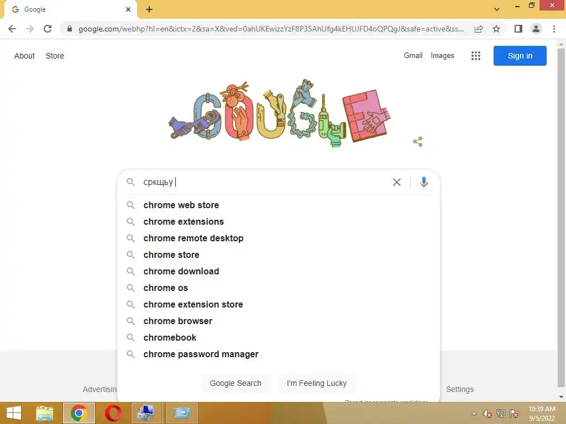The height and width of the screenshot is (424, 566).
Task: Click the Google Search button
Action: click(235, 383)
